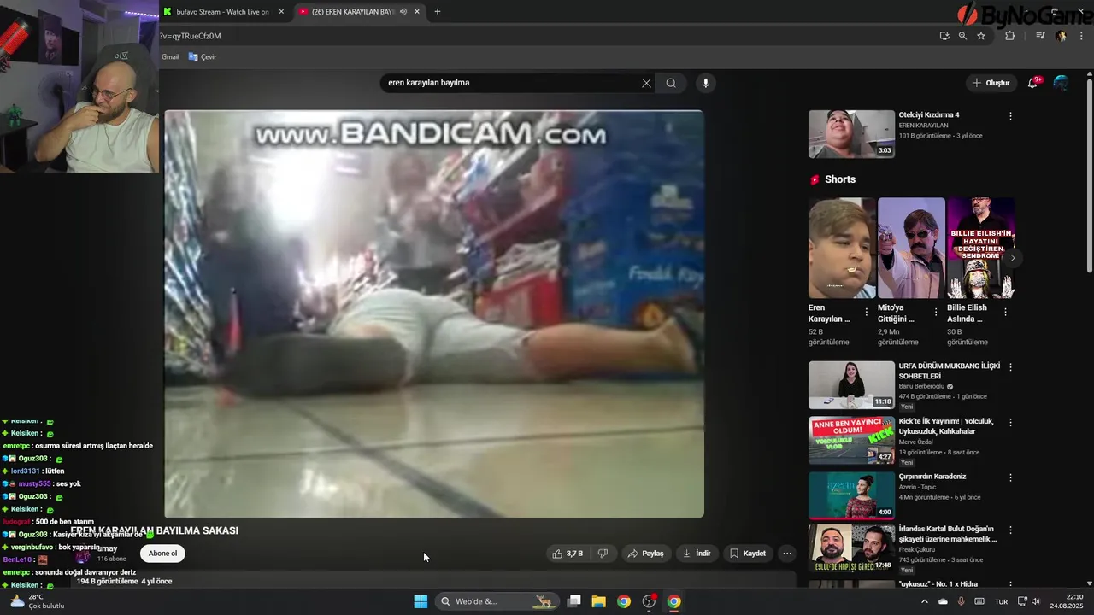Mute tab using the speaker icon

pyautogui.click(x=403, y=12)
